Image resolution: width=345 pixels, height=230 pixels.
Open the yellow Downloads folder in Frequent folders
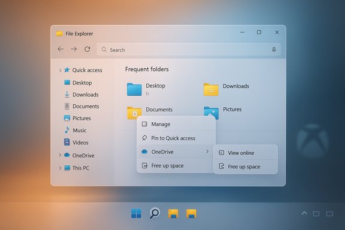click(211, 90)
